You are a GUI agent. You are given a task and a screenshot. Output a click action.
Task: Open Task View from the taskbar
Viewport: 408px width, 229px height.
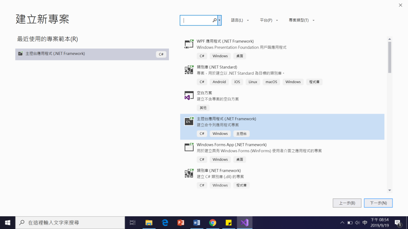point(132,223)
